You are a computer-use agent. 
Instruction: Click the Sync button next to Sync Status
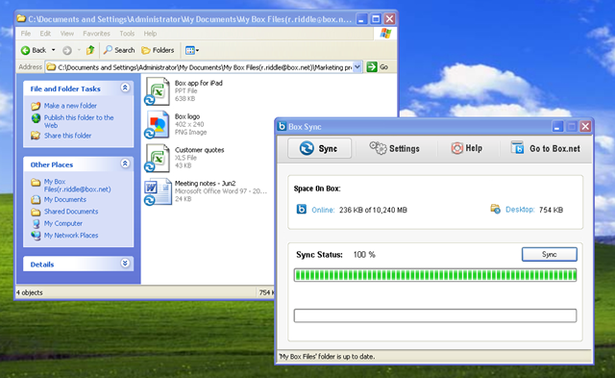point(549,254)
